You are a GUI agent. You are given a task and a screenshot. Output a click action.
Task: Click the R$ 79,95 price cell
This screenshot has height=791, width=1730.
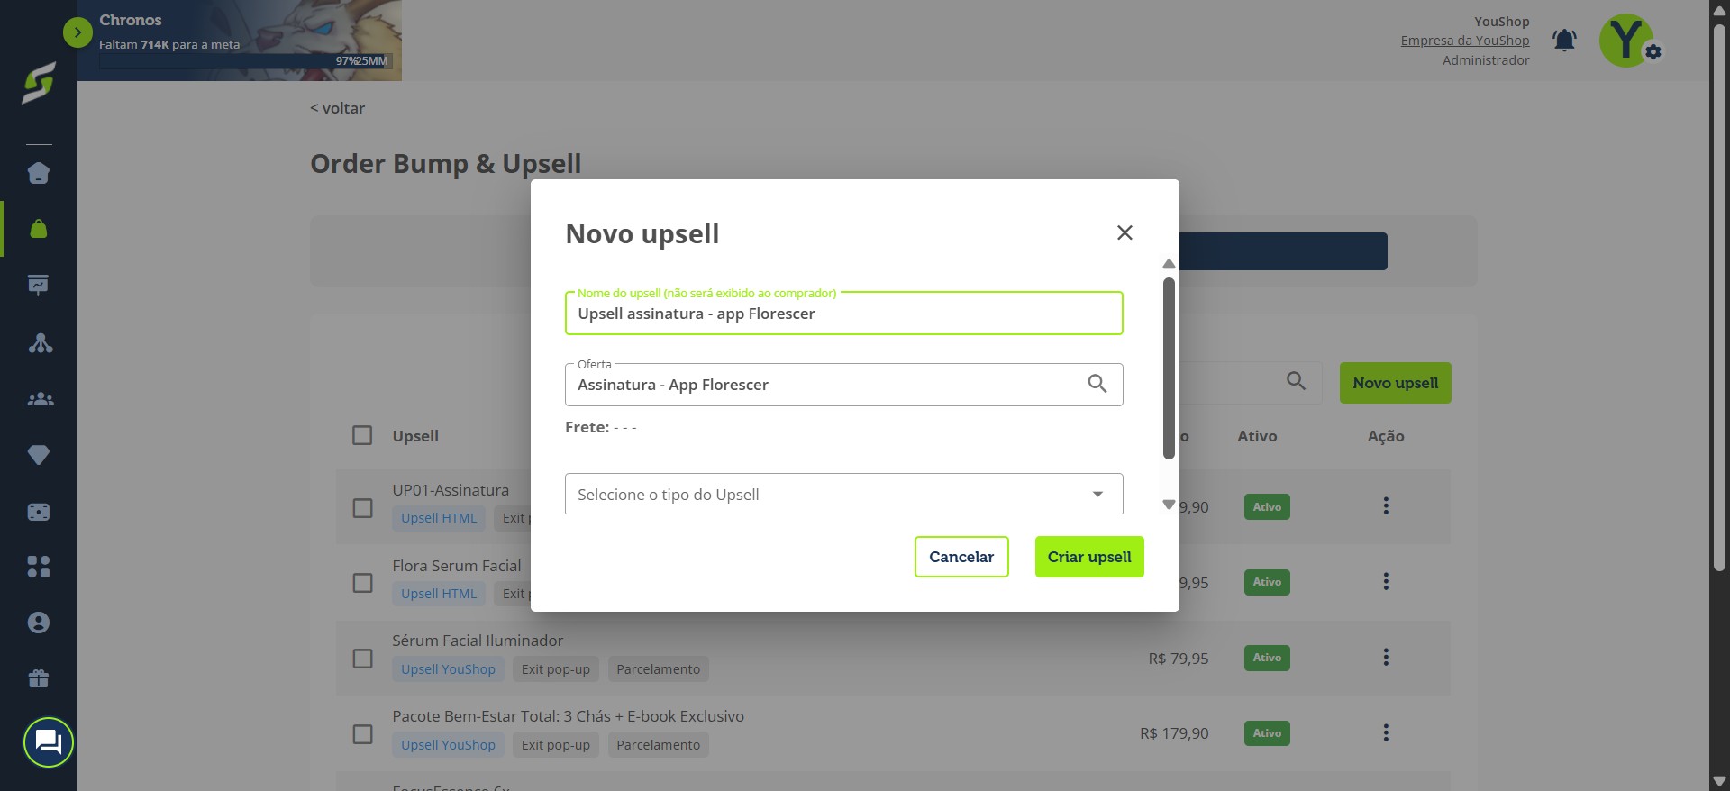click(1179, 659)
